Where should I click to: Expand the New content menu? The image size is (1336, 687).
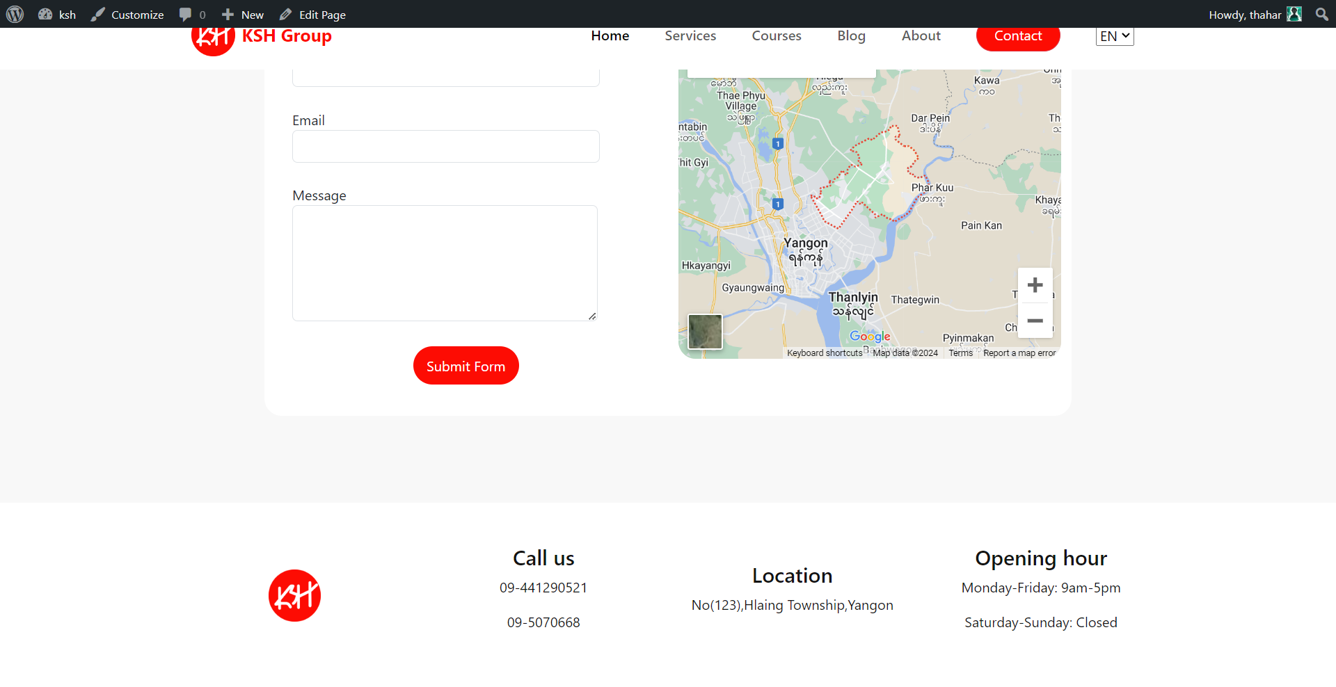point(243,15)
